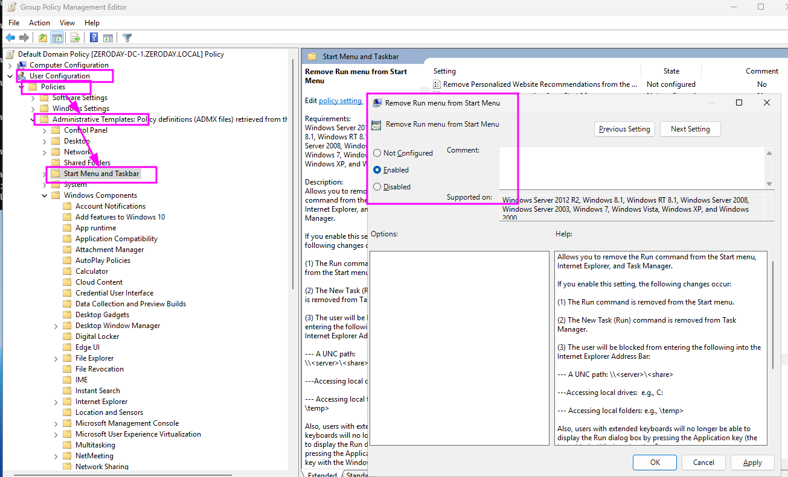
Task: Open Help via the blue question-mark icon
Action: click(94, 38)
